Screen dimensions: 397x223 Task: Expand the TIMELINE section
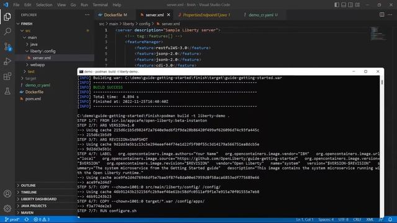coord(29,192)
